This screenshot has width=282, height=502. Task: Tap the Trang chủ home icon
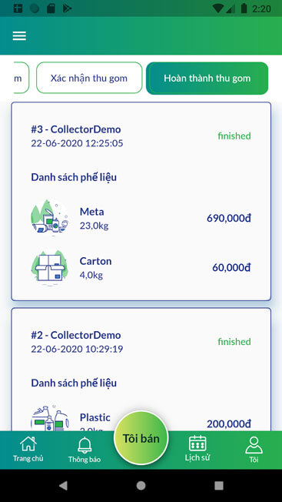pyautogui.click(x=28, y=443)
